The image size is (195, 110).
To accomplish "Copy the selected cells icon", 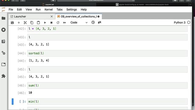I will click(32, 23).
